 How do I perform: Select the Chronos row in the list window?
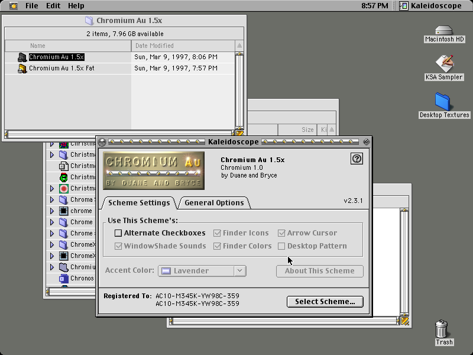pos(71,278)
